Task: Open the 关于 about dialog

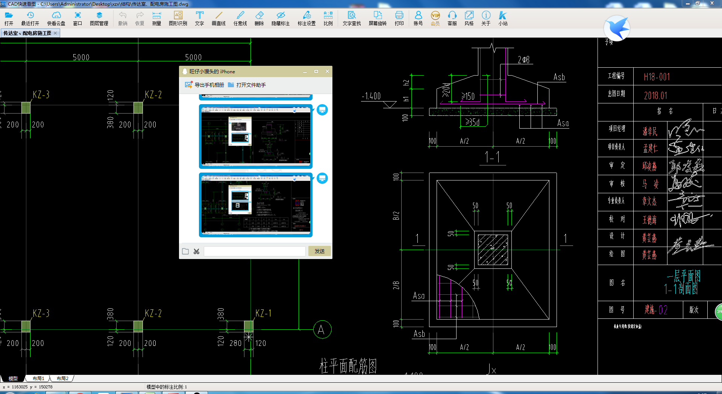Action: coord(486,18)
